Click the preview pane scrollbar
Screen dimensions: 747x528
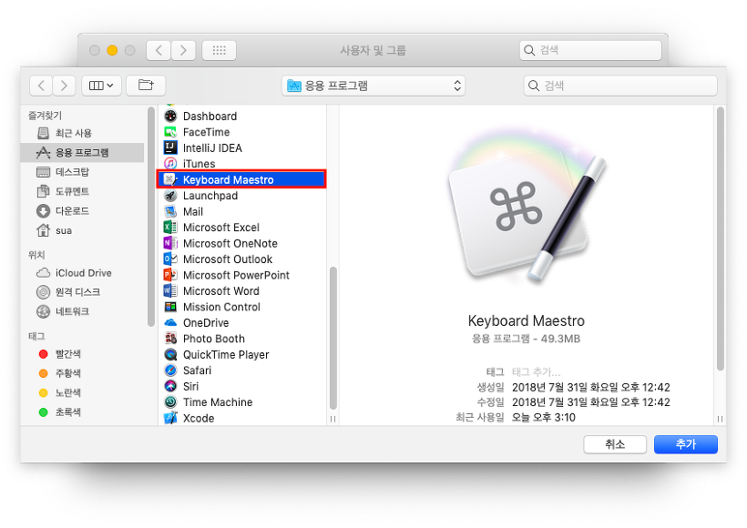tap(721, 238)
